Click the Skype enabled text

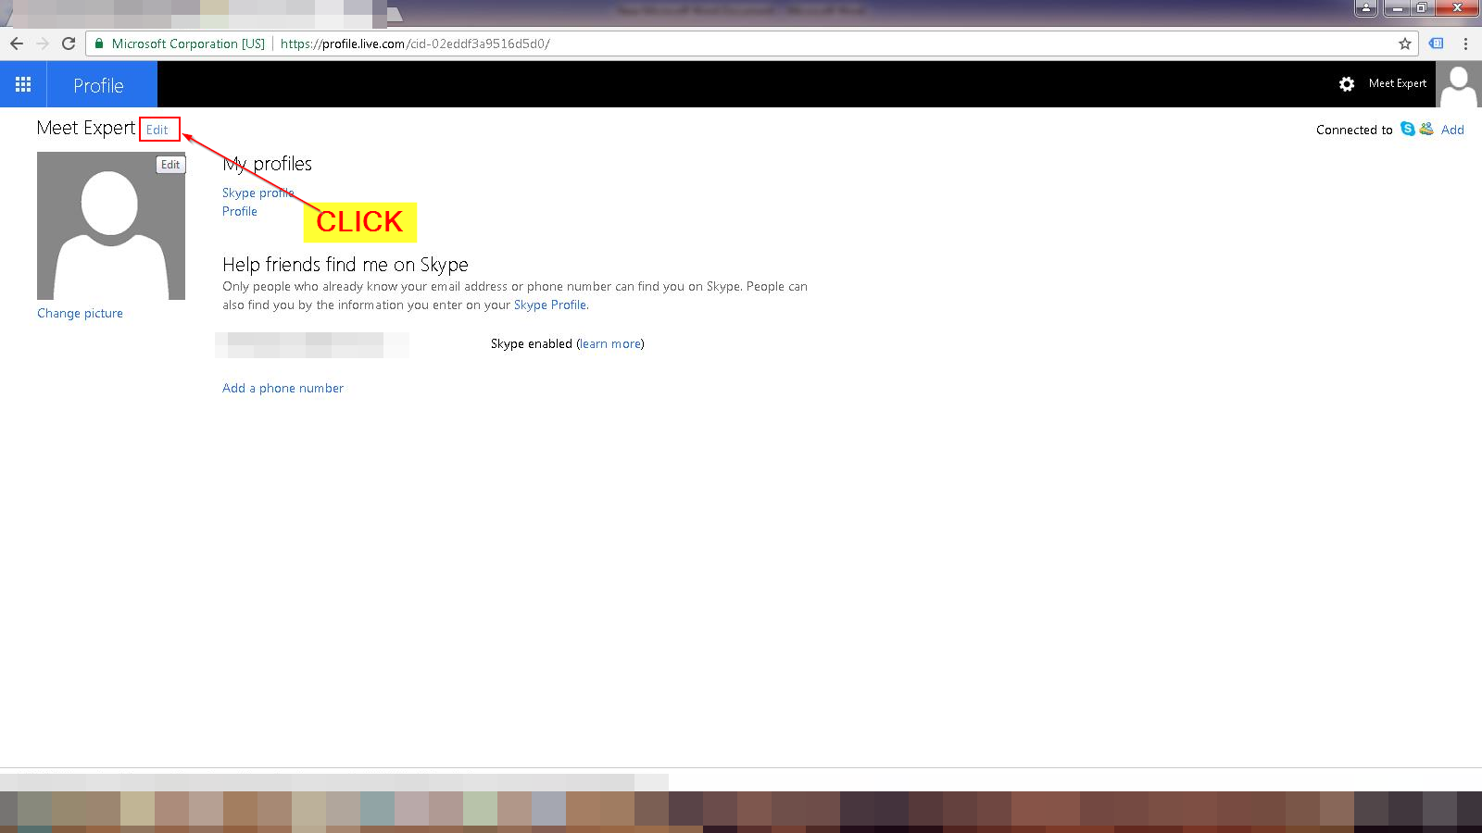tap(532, 343)
